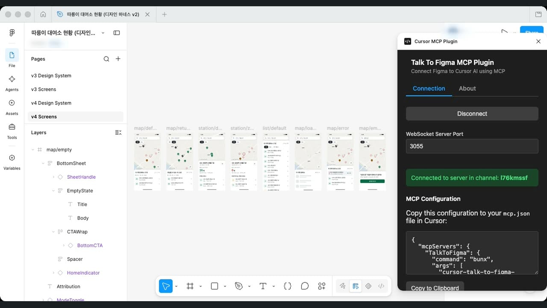Click the window icon at top right
The width and height of the screenshot is (547, 308).
[538, 14]
